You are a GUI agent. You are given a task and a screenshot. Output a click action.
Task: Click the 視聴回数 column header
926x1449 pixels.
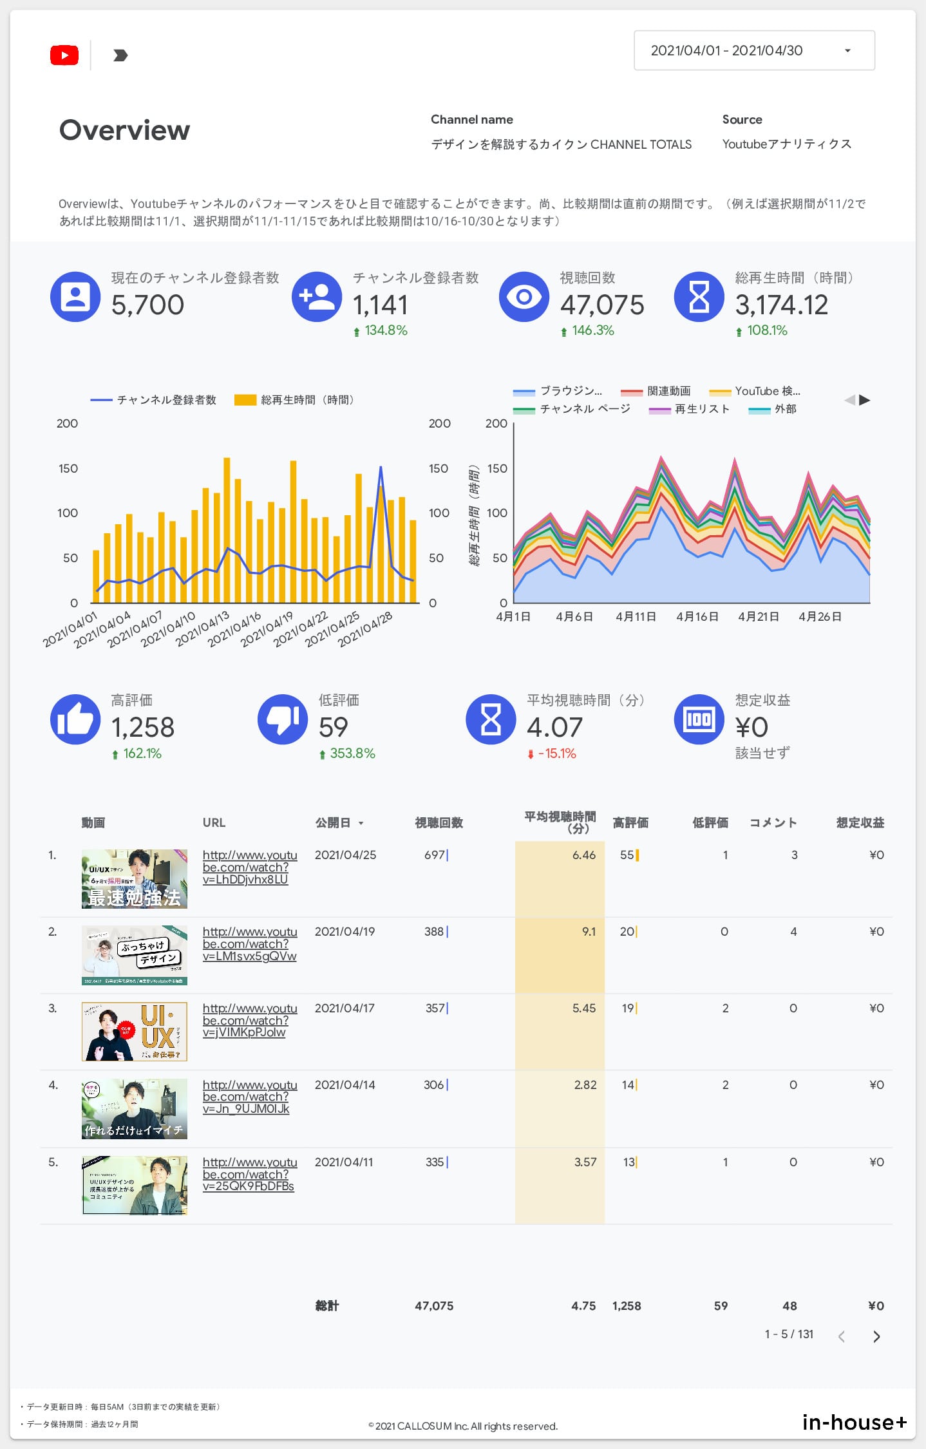[x=439, y=822]
